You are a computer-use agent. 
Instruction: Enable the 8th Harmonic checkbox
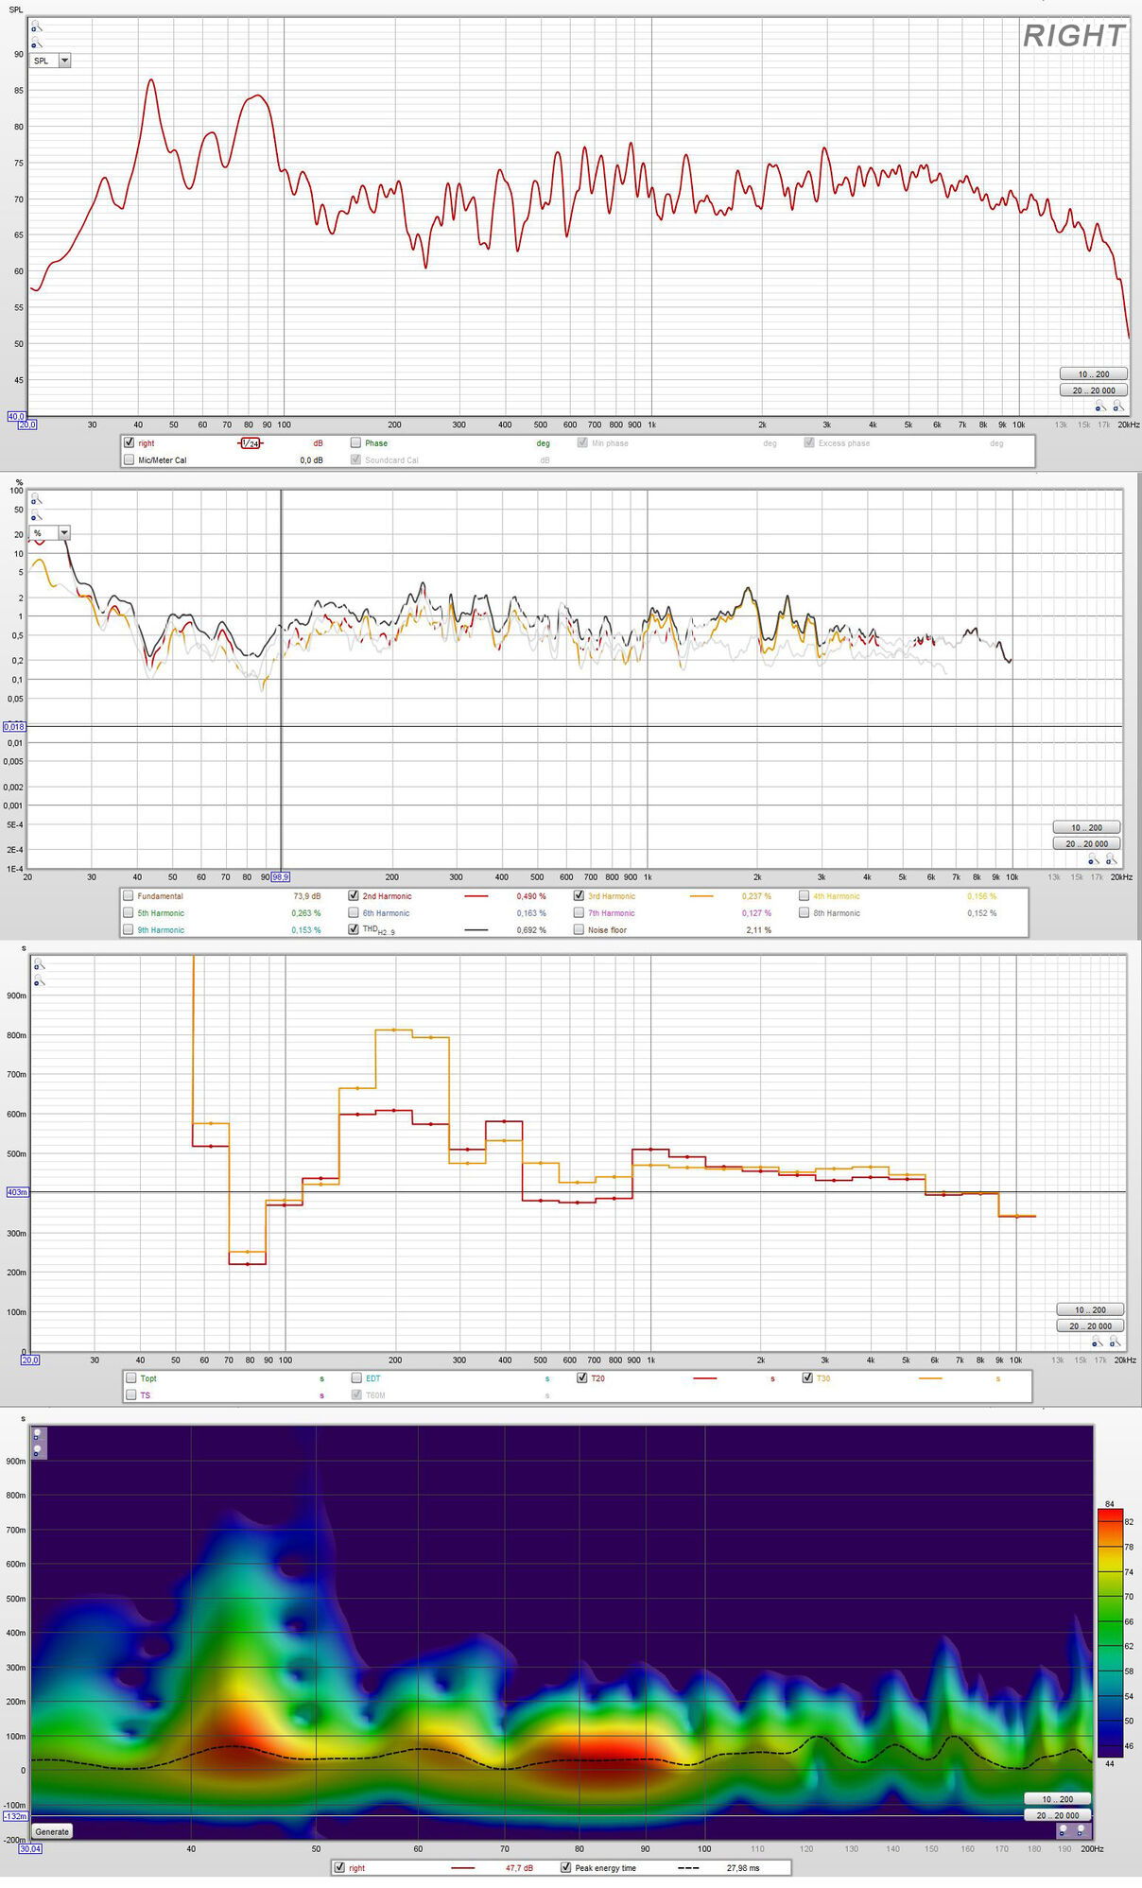[805, 912]
